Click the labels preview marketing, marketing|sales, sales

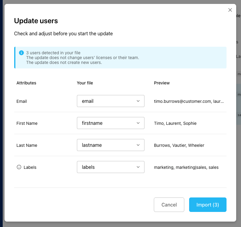186,167
